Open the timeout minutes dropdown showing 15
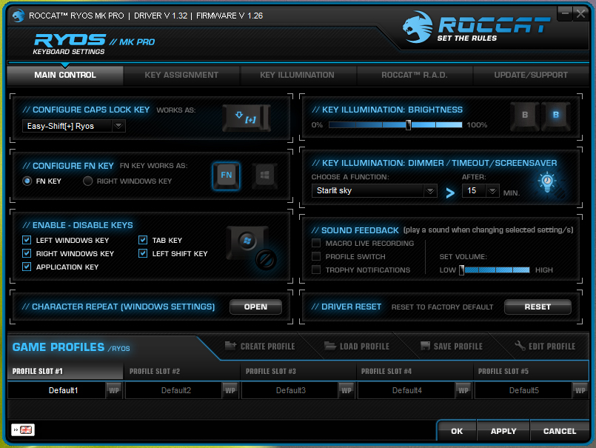596x448 pixels. click(x=481, y=190)
